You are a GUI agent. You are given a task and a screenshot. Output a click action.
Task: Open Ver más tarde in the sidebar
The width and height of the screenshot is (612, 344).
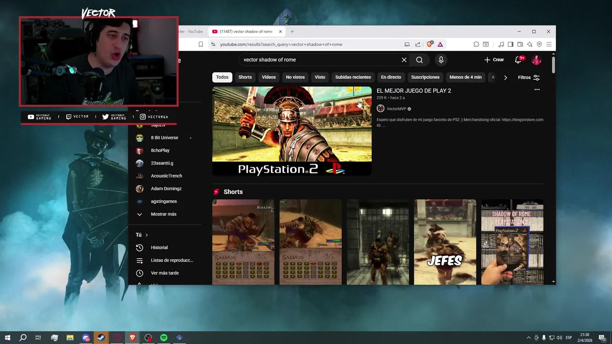(x=164, y=273)
